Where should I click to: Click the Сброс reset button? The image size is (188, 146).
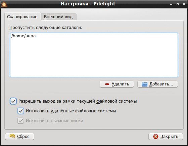pos(20,136)
